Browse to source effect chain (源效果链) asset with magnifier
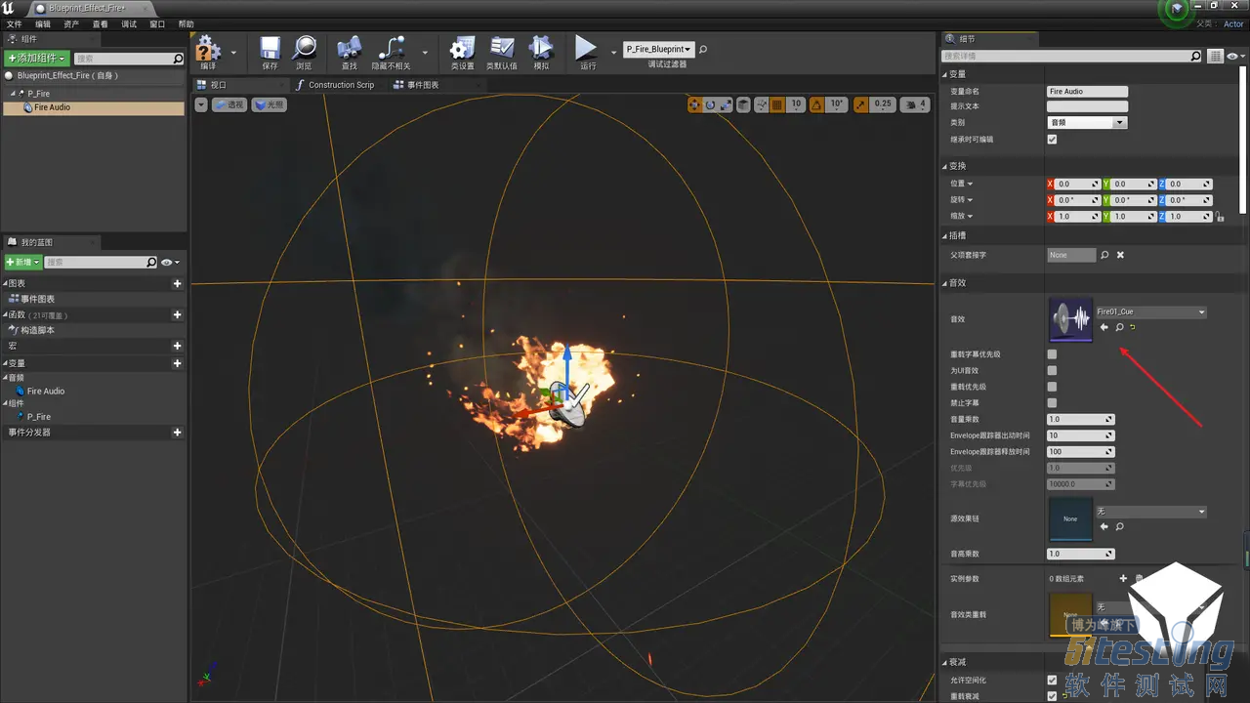Image resolution: width=1250 pixels, height=703 pixels. (x=1119, y=526)
